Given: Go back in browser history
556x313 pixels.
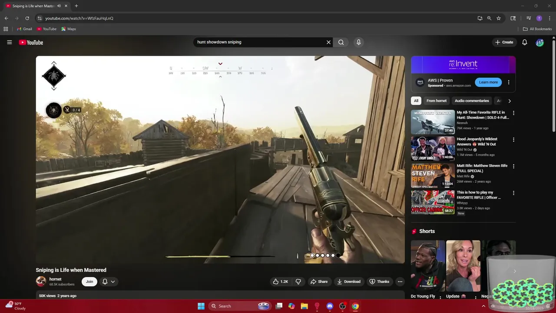Looking at the screenshot, I should [x=6, y=18].
